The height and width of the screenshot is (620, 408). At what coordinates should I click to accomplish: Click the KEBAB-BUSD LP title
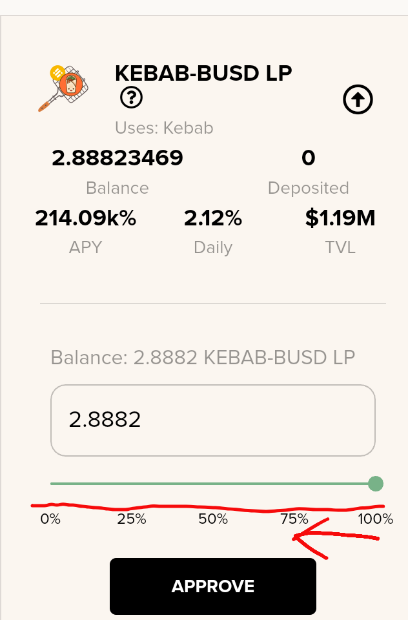pyautogui.click(x=203, y=73)
